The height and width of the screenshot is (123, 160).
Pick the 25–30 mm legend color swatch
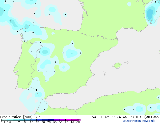pos(51,120)
